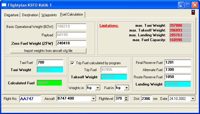Click the window icon in the title bar
Screen dimensions: 200x114
4,5
